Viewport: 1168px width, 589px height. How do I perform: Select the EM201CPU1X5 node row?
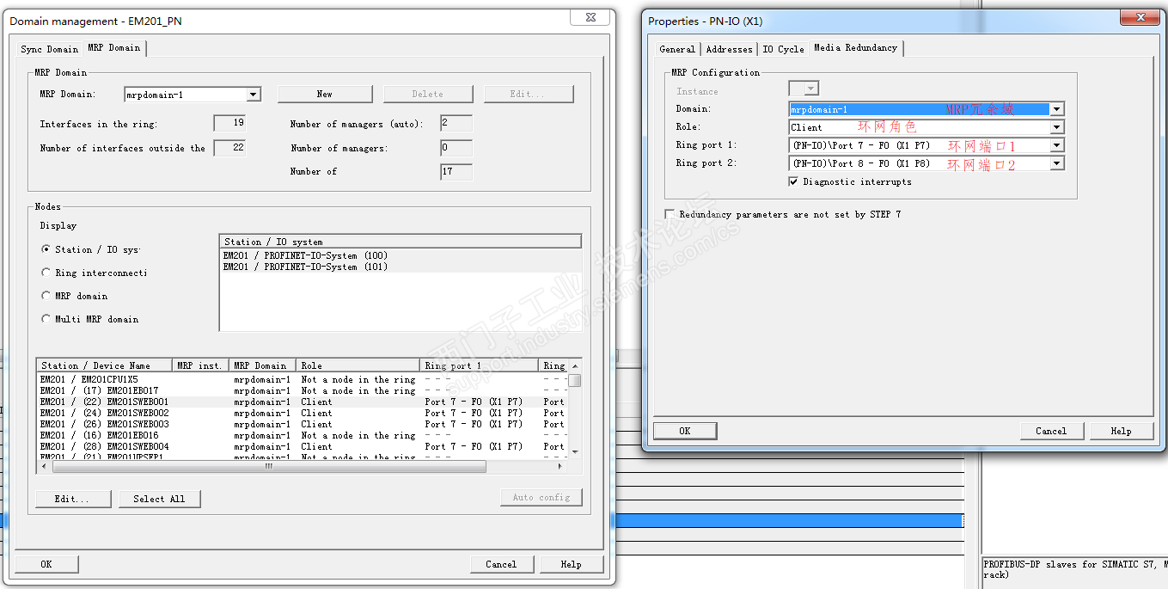(303, 379)
